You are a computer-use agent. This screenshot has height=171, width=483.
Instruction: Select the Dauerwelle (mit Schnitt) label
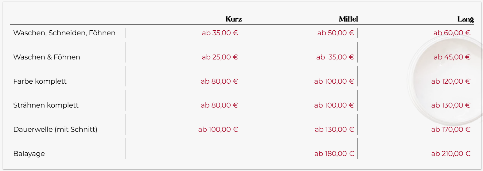coord(55,129)
